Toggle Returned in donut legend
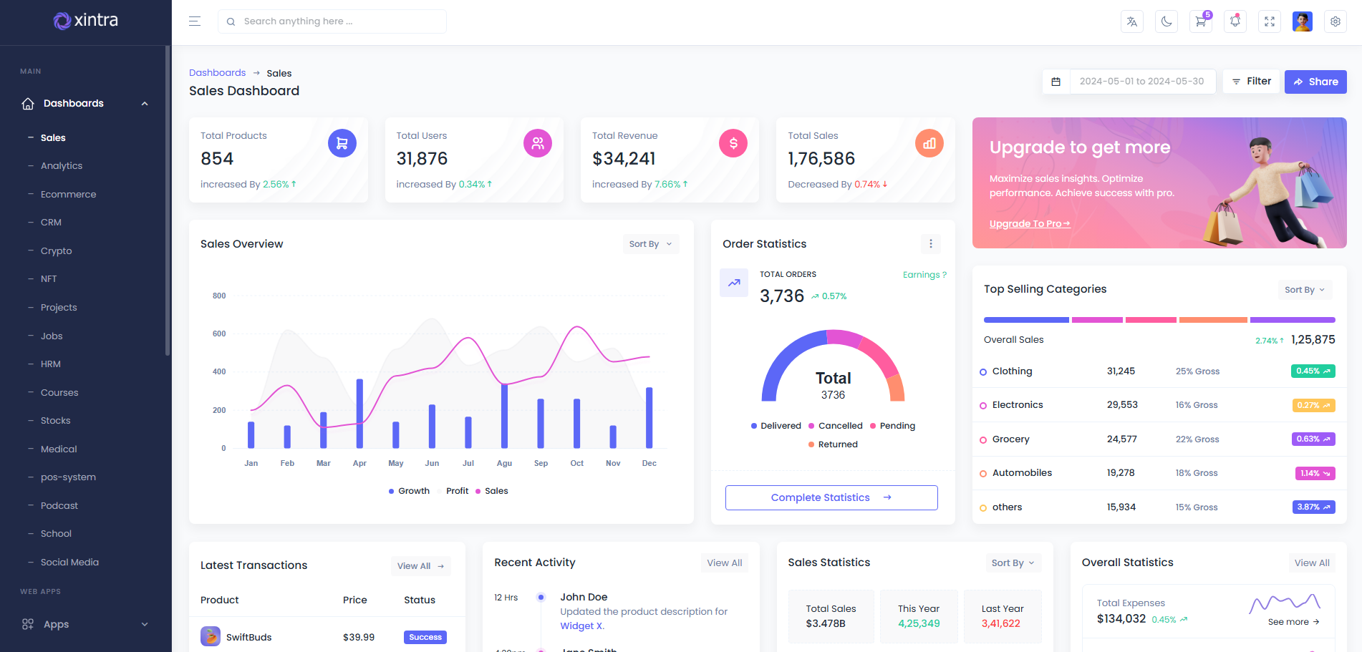Viewport: 1362px width, 652px height. point(833,444)
